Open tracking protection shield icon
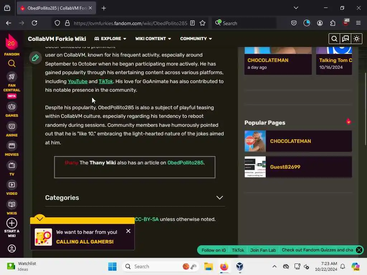This screenshot has height=275, width=367. 57,23
